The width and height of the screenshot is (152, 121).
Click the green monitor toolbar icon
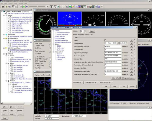[x=70, y=7]
